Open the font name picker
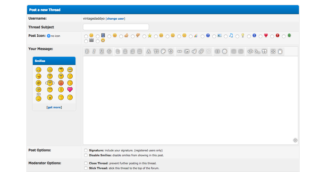The height and width of the screenshot is (172, 326). point(148,51)
